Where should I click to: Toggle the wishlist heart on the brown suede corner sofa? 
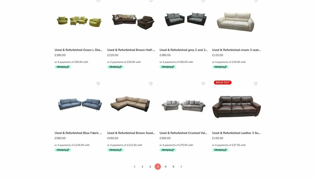click(x=151, y=84)
